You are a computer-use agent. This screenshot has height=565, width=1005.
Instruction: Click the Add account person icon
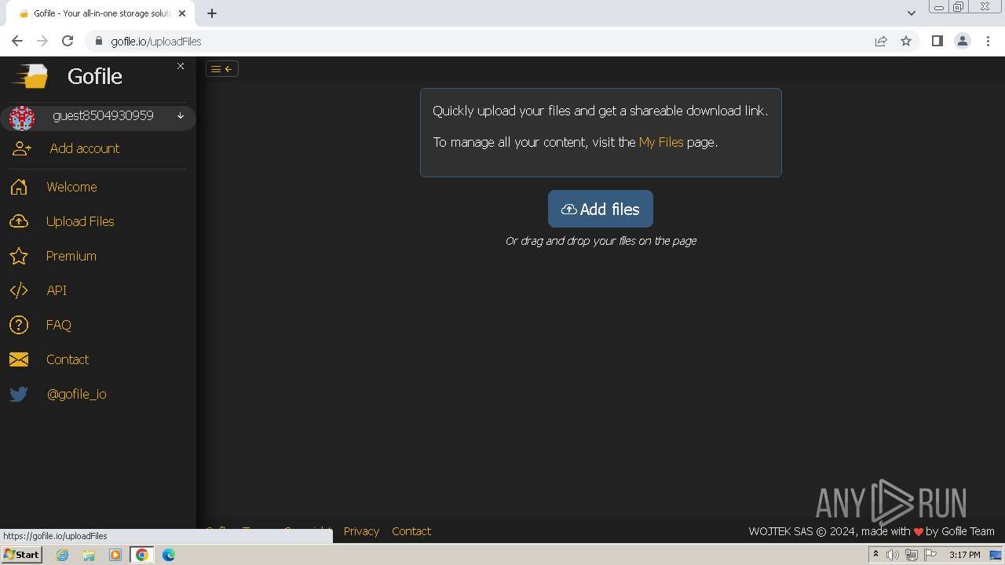click(22, 148)
